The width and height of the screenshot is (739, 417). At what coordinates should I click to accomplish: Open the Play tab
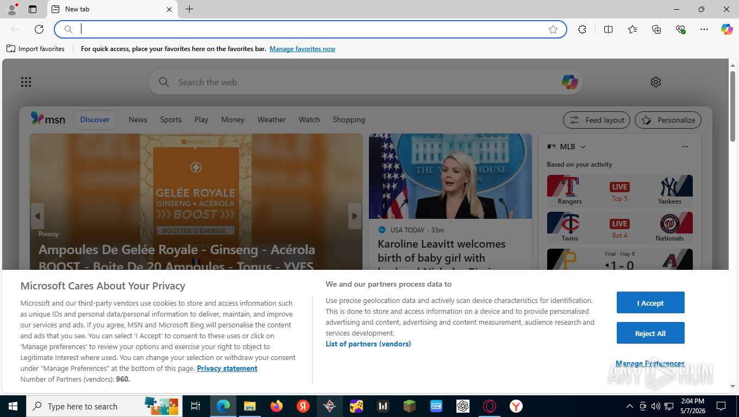tap(201, 119)
